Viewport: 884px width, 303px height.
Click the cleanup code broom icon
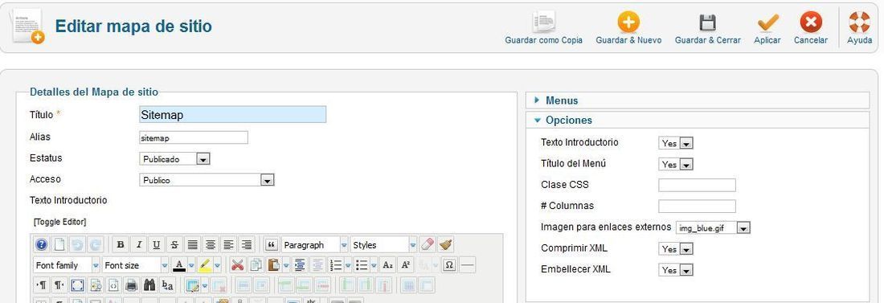(x=446, y=244)
